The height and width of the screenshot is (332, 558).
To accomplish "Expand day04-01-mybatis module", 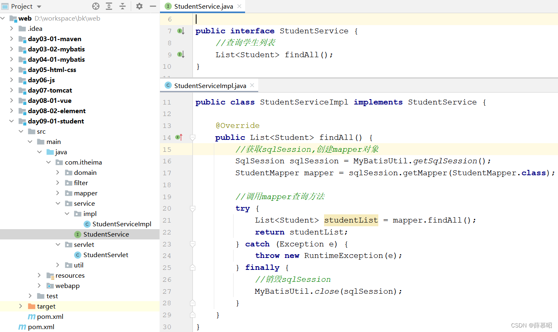I will 12,59.
